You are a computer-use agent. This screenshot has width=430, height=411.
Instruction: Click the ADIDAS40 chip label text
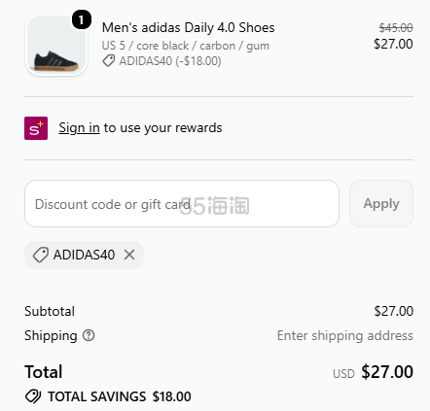[x=84, y=255]
